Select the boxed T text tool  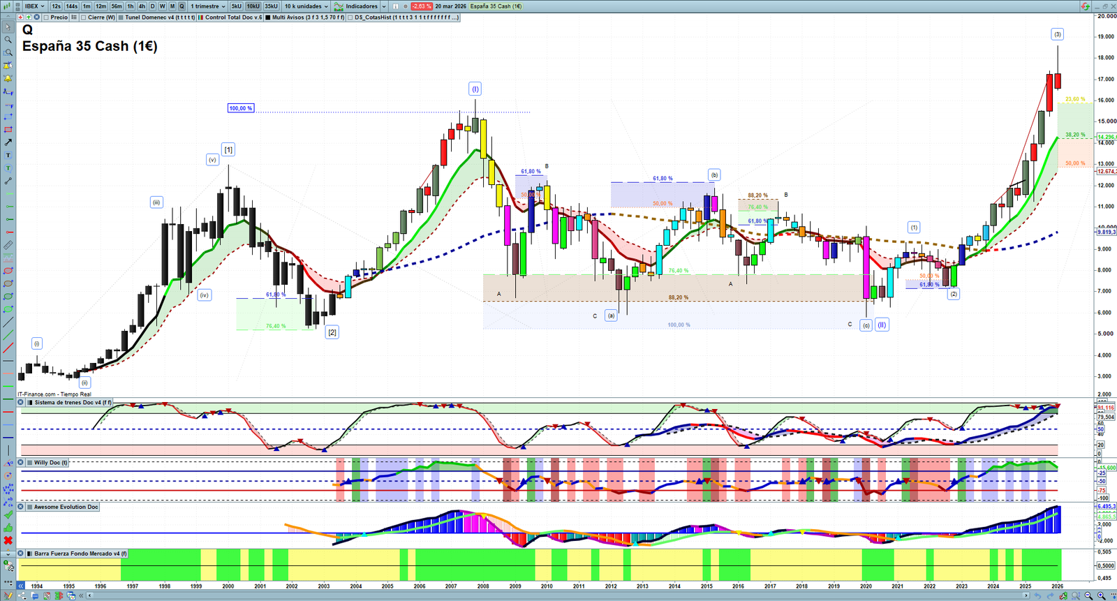click(8, 155)
